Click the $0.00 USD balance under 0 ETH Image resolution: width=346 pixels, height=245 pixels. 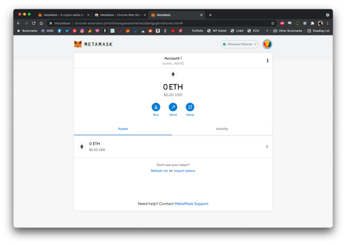pos(173,95)
